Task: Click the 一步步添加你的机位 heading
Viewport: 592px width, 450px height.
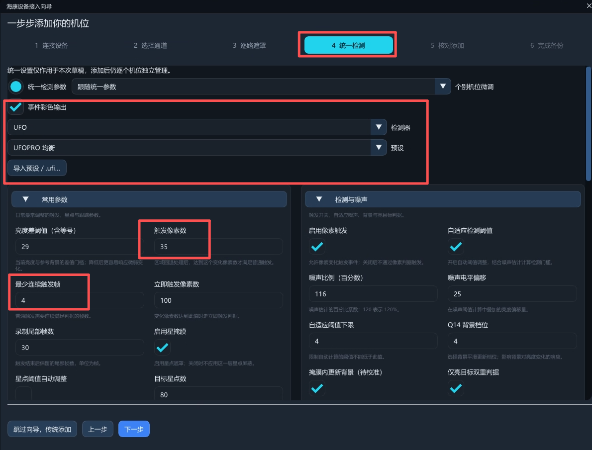Action: click(x=48, y=23)
